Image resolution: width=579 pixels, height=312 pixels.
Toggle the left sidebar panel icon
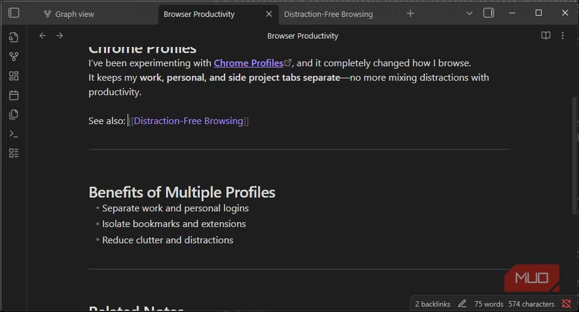(x=14, y=13)
